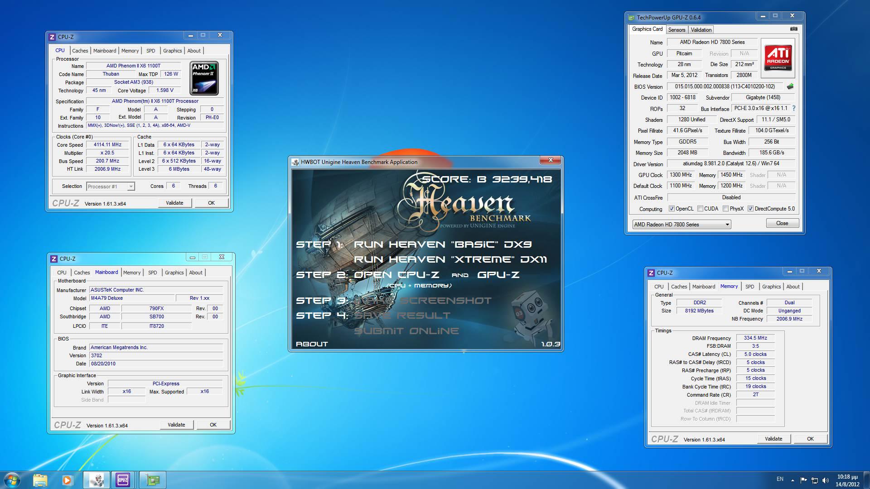The image size is (870, 489).
Task: Click Open CPU-Z in Heaven step 2
Action: [x=396, y=275]
